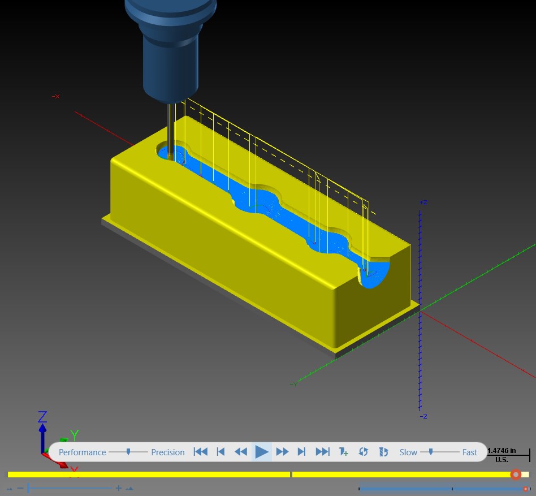Jump to the simulation start
This screenshot has width=536, height=496.
[200, 452]
